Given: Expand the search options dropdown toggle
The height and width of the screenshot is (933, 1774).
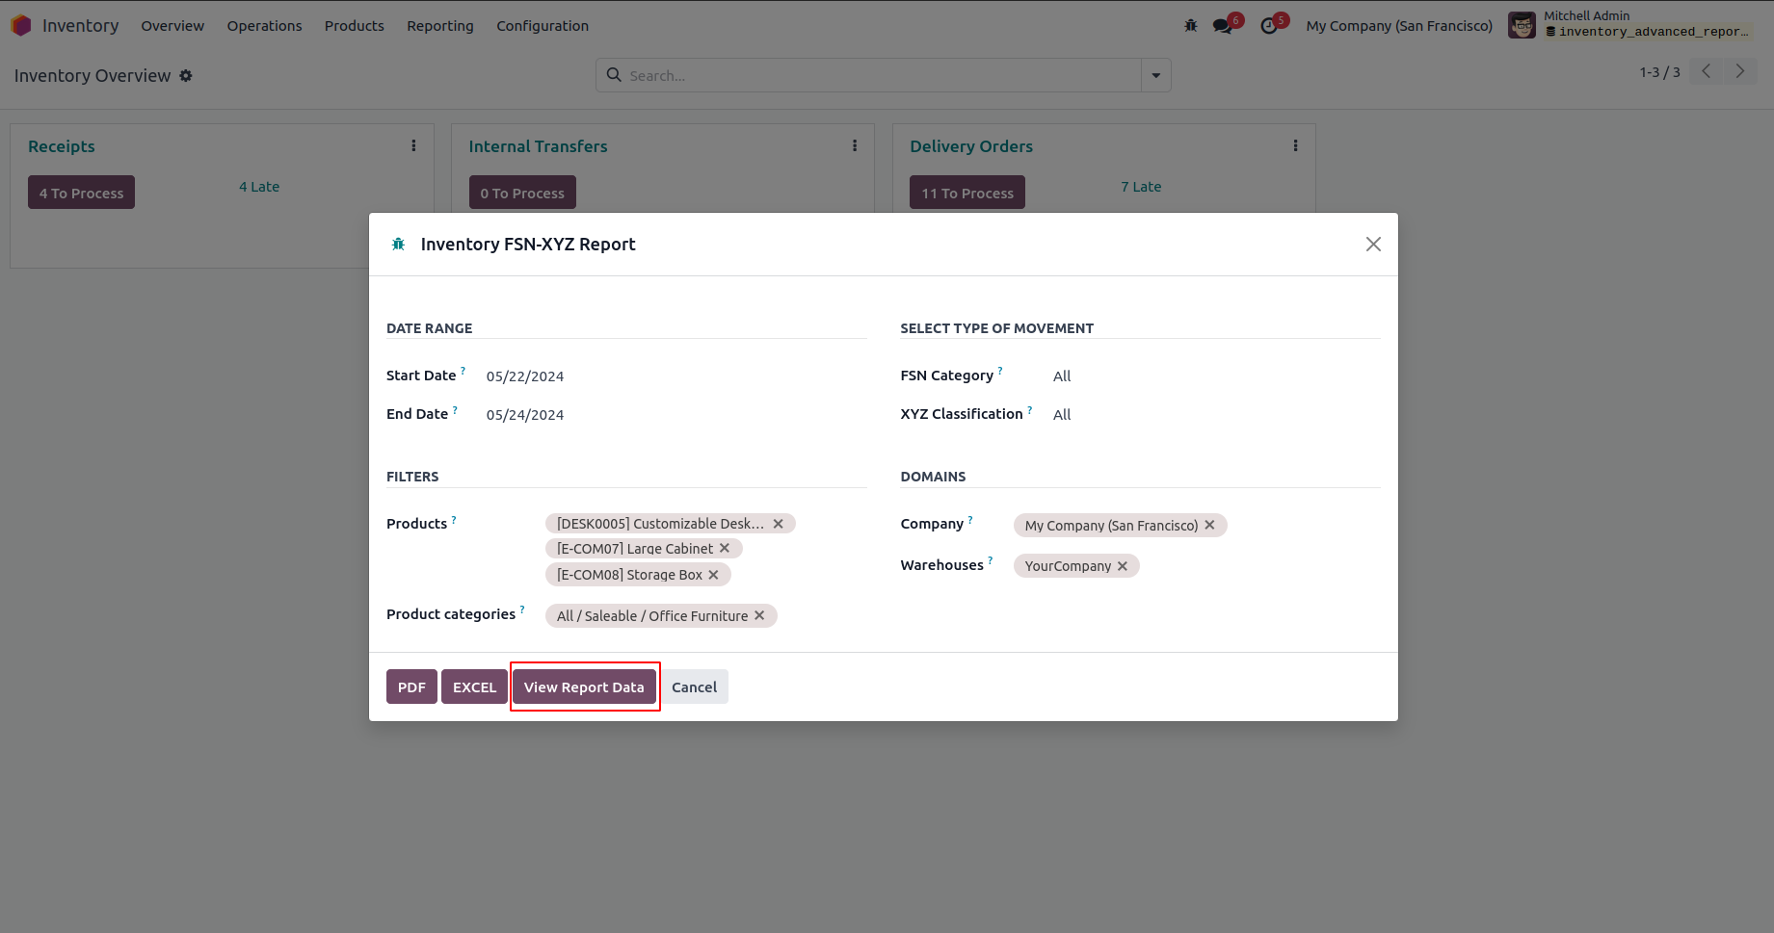Looking at the screenshot, I should coord(1156,75).
